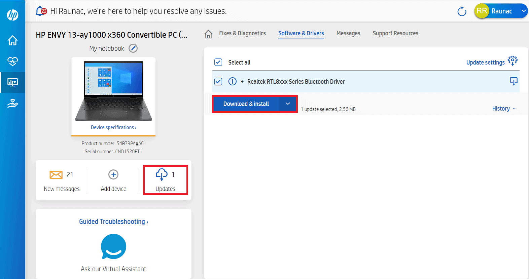Viewport: 529px width, 279px height.
Task: Expand the History dropdown
Action: coord(504,109)
